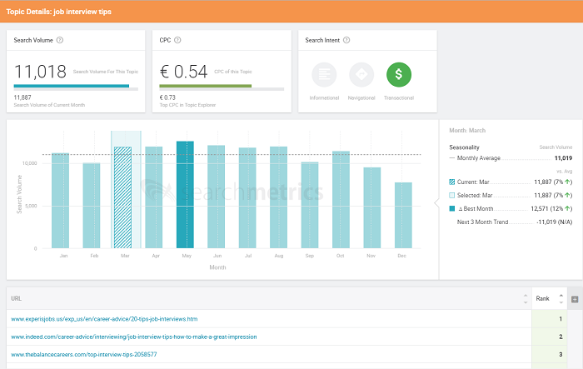
Task: Select the Informational intent icon
Action: [x=325, y=76]
